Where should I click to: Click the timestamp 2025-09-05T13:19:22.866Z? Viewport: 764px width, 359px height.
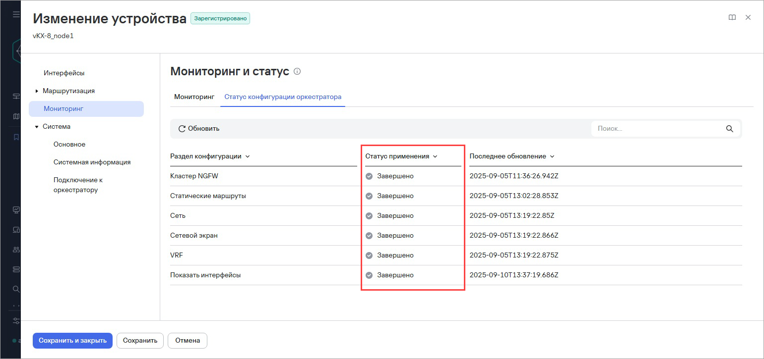pyautogui.click(x=514, y=236)
